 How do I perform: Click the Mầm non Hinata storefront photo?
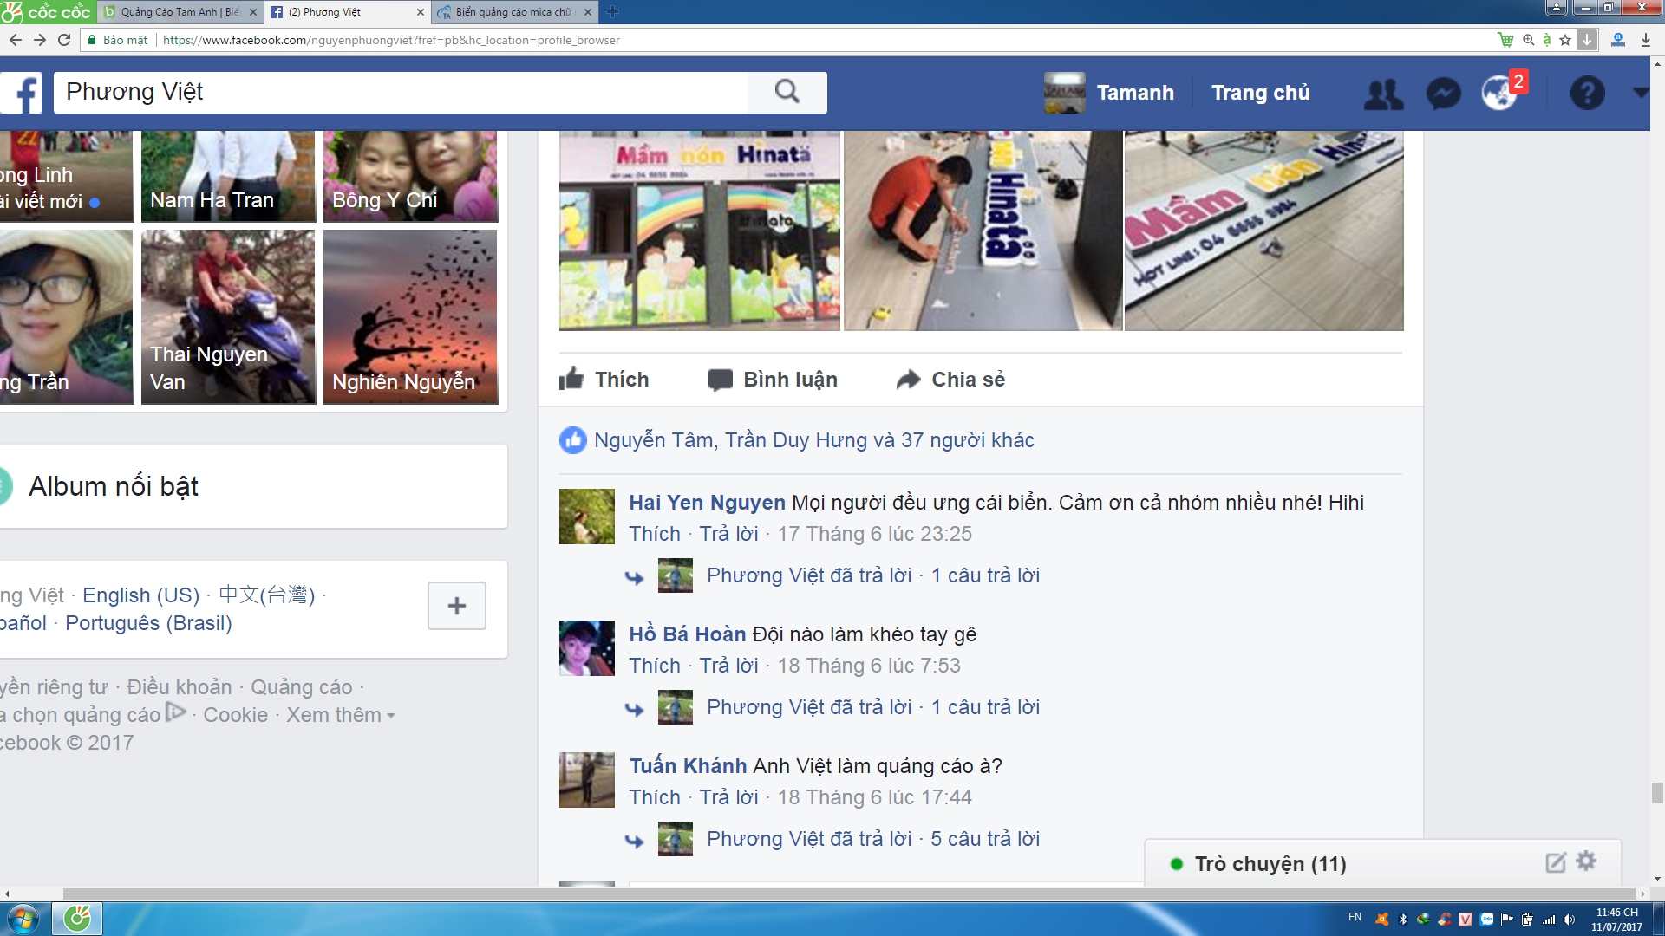point(699,231)
